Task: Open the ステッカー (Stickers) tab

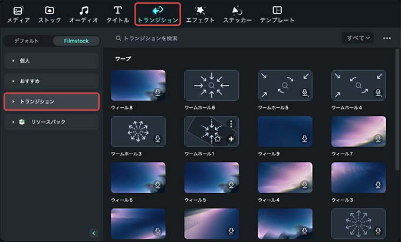Action: pos(237,15)
